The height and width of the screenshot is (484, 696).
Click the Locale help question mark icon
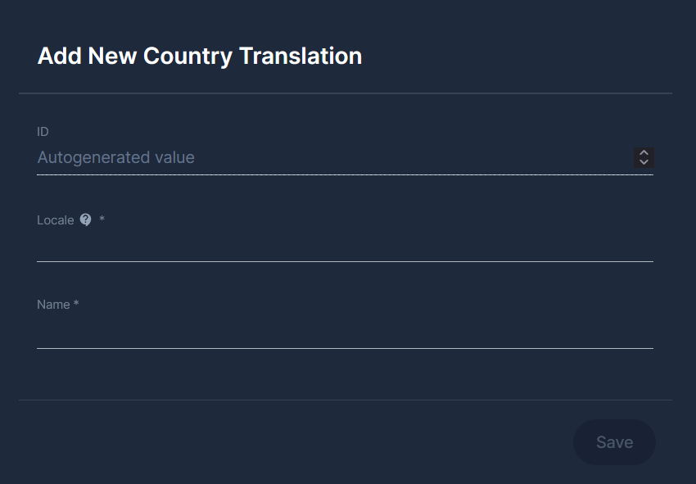tap(86, 219)
